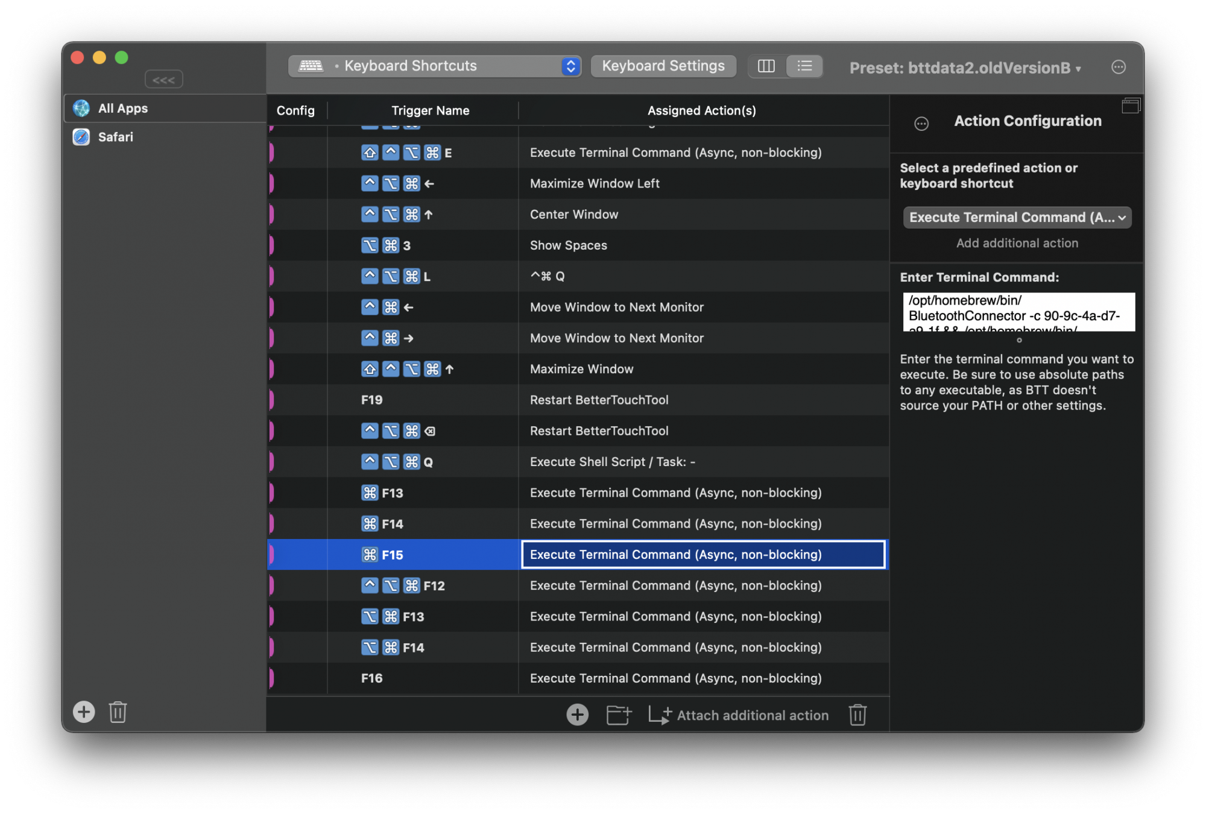Click inside the Enter Terminal Command text field
Viewport: 1206px width, 814px height.
coord(1018,312)
